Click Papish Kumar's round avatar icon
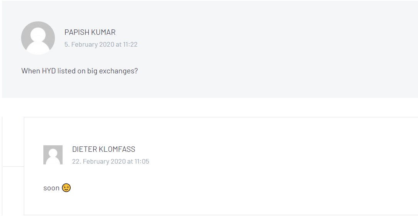 [x=38, y=38]
